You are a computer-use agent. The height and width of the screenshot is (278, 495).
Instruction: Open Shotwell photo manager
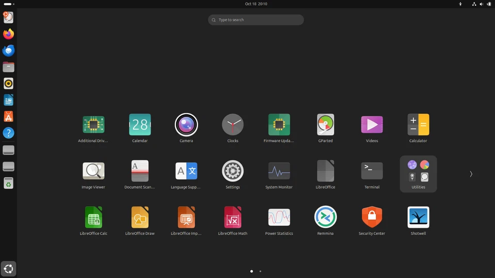pos(418,217)
